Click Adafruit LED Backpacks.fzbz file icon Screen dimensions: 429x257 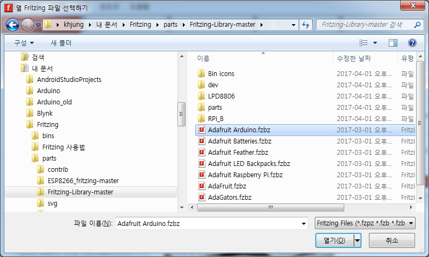202,163
